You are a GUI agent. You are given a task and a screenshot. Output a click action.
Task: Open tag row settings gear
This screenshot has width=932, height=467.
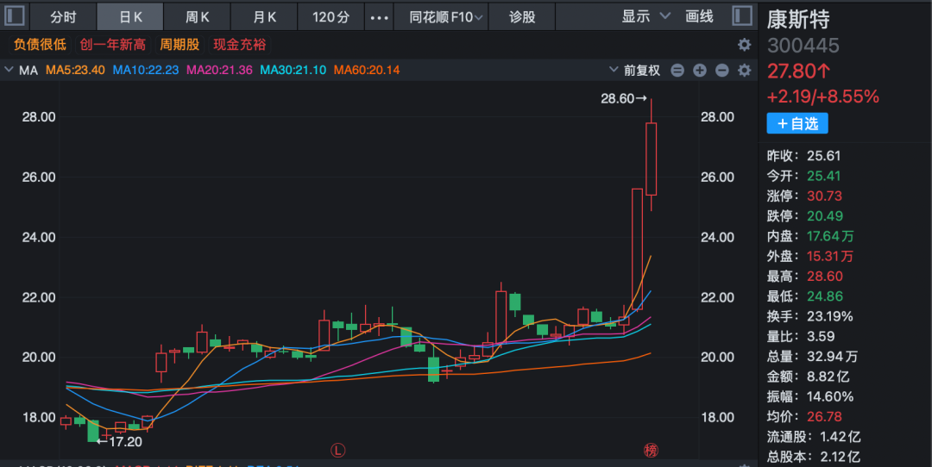point(744,45)
